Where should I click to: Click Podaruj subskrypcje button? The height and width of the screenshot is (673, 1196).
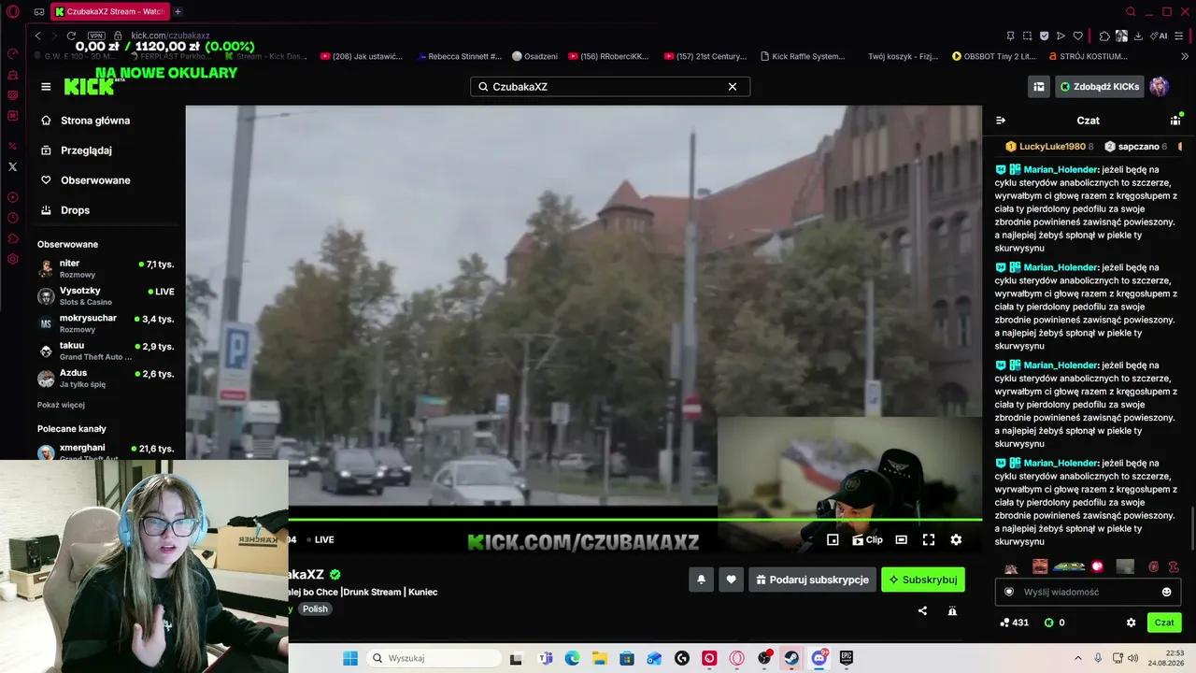pos(812,580)
